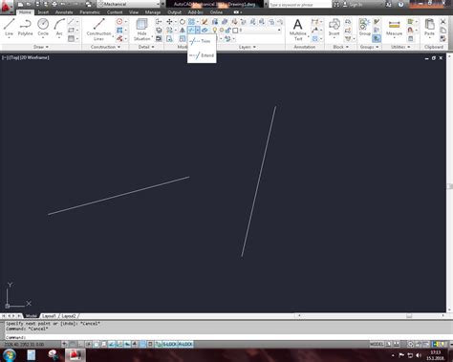Click the horizontal scrollbar thumb
This screenshot has width=453, height=362.
(x=409, y=315)
